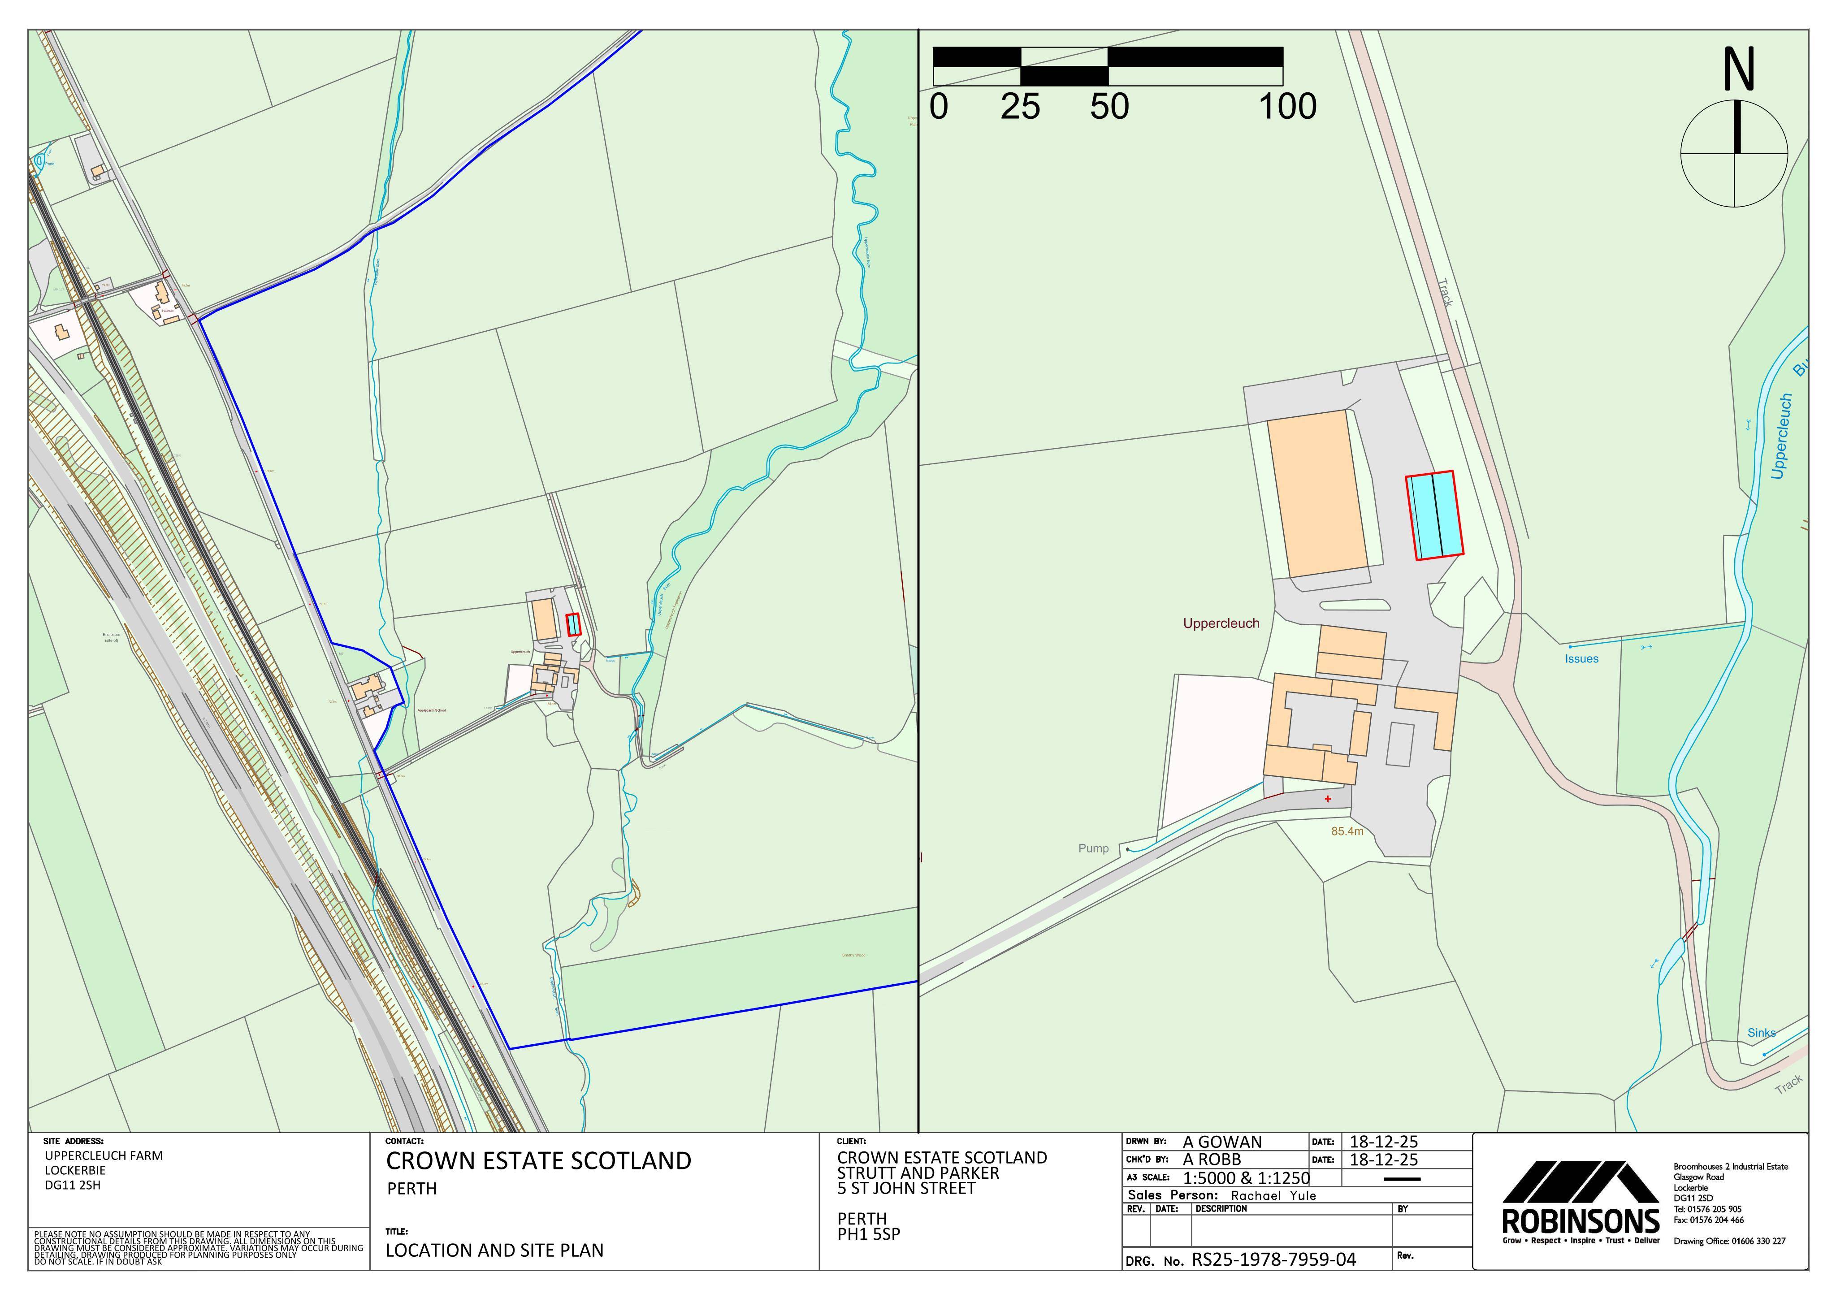Click the 'Enclosure (site of)' map label
The width and height of the screenshot is (1836, 1298).
click(x=111, y=637)
